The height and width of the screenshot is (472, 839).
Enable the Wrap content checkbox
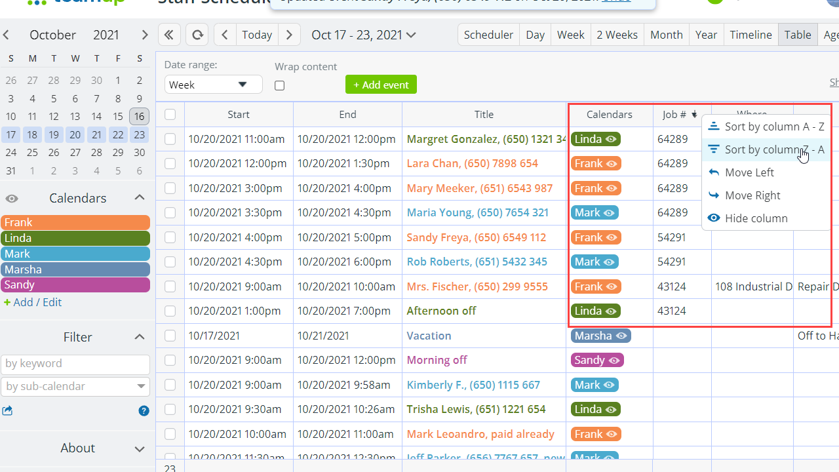[280, 85]
